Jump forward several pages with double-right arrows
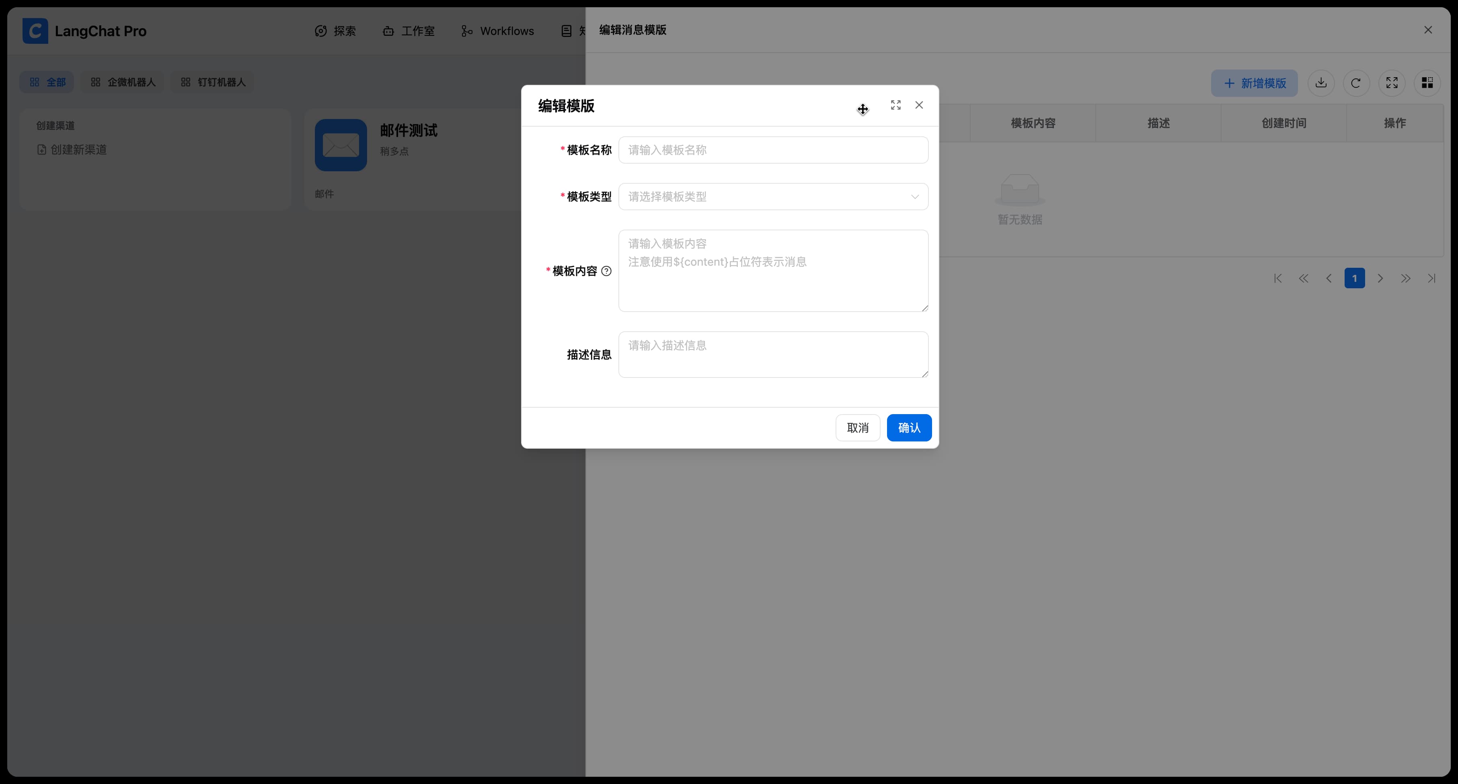 coord(1406,278)
